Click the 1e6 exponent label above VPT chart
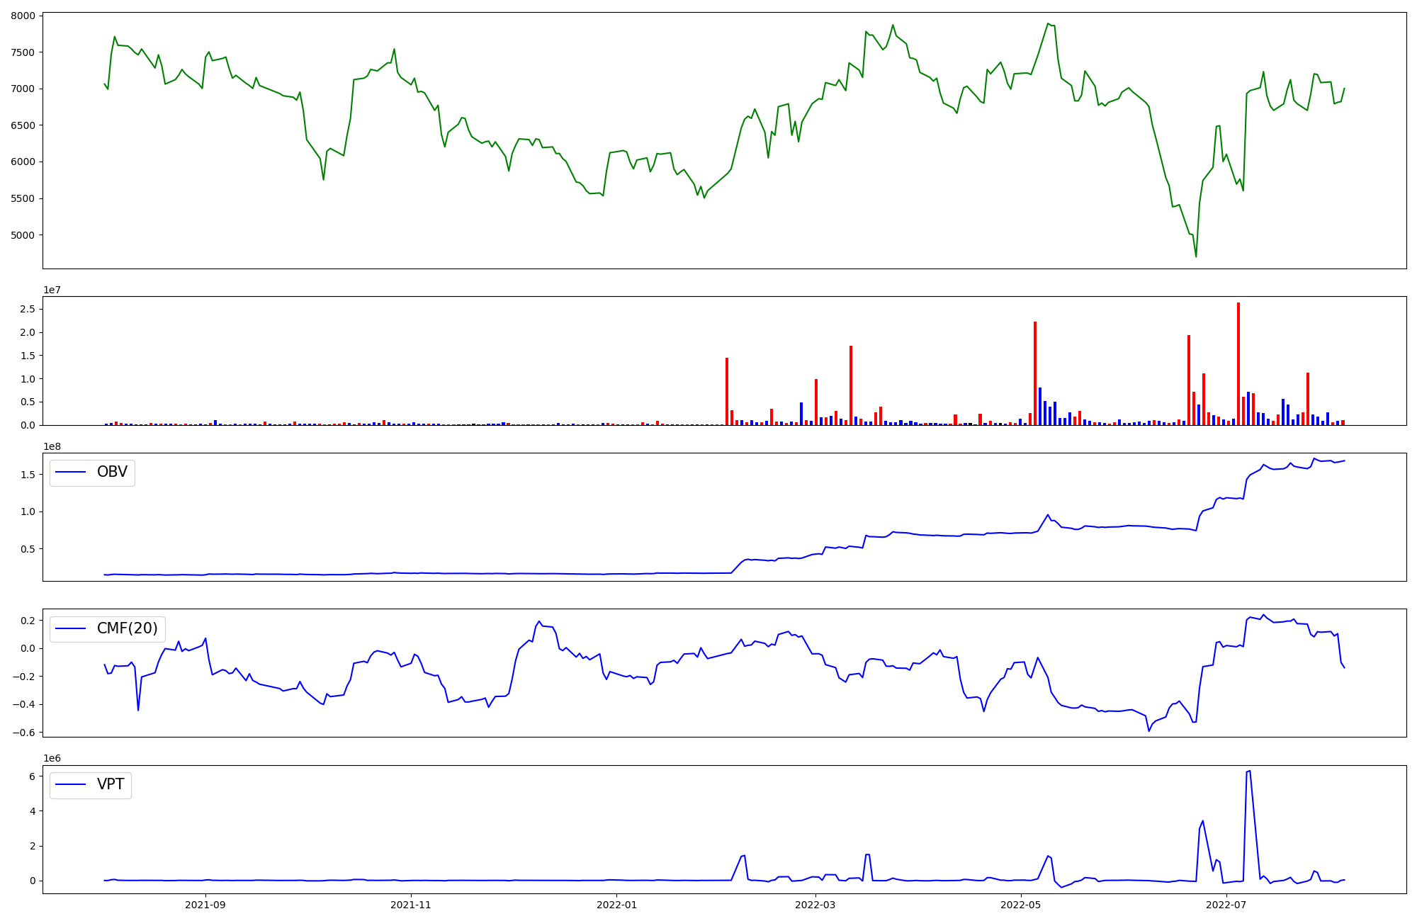This screenshot has width=1417, height=921. tap(52, 759)
